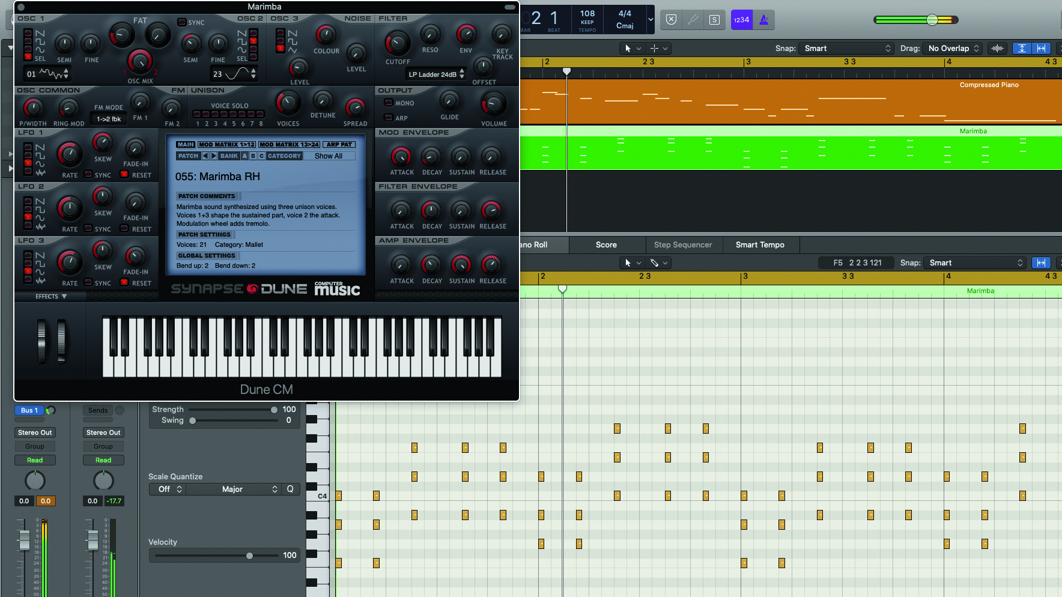Click the Velocity slider handle

click(249, 556)
